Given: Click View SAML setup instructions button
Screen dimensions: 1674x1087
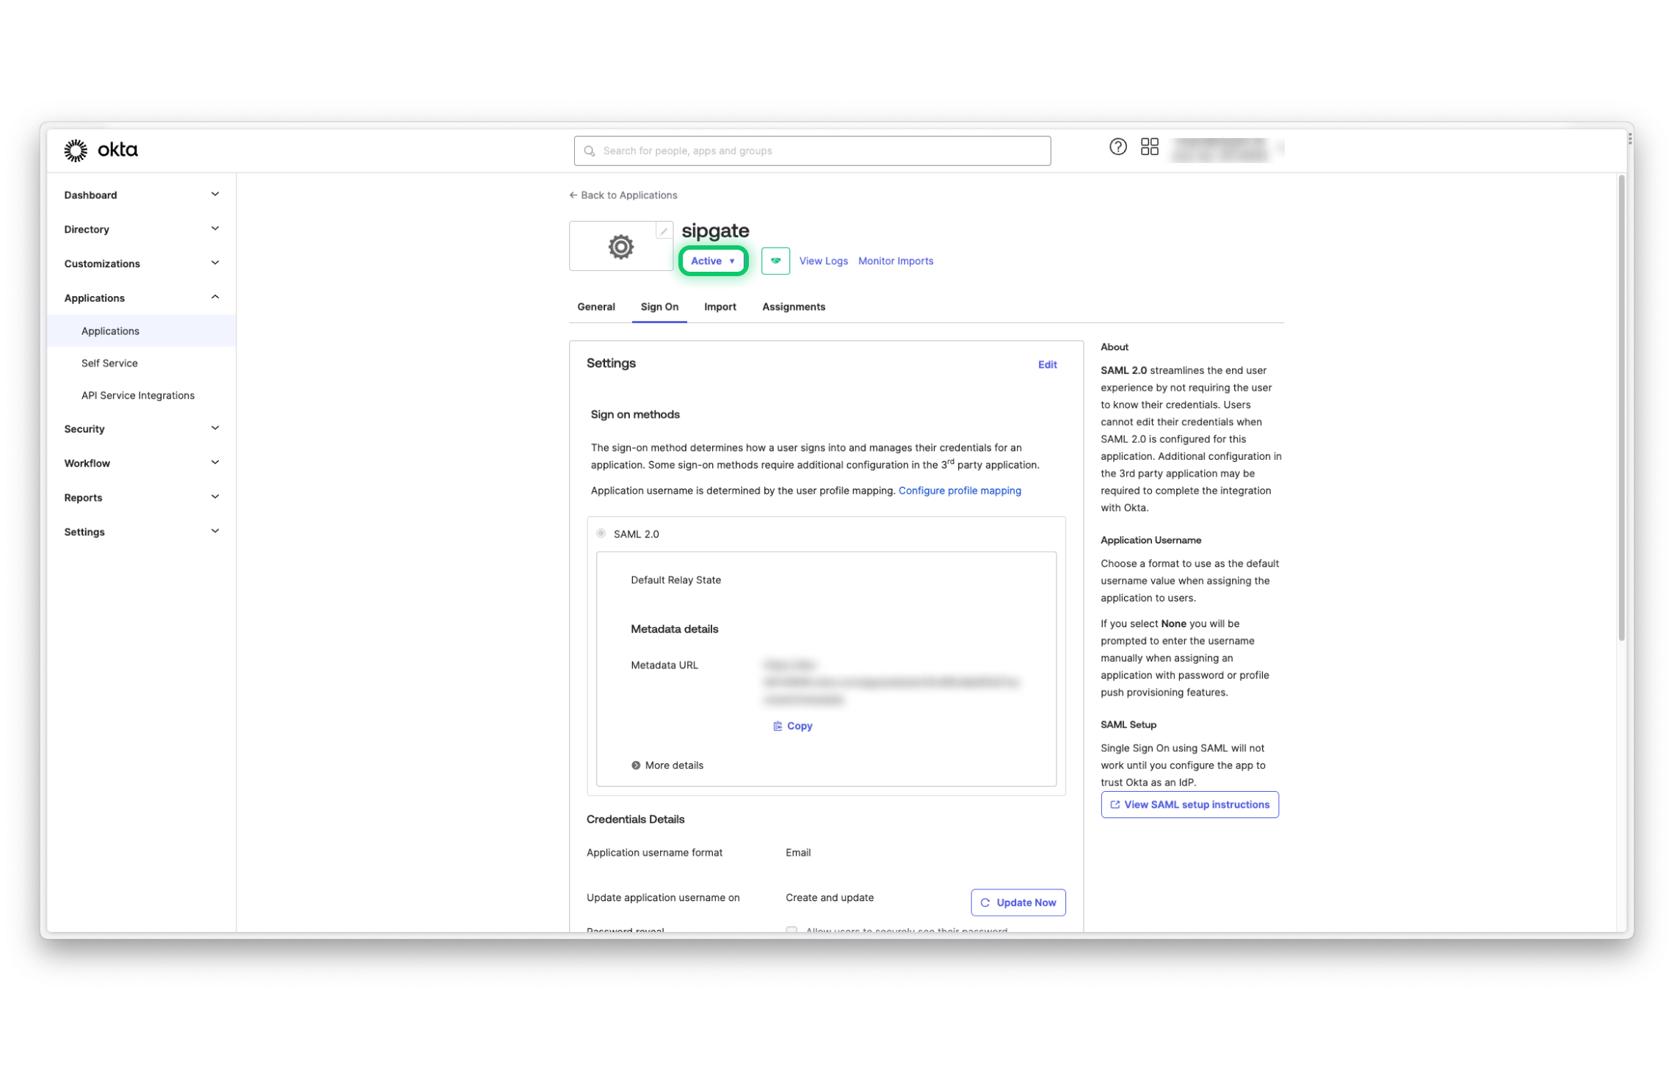Looking at the screenshot, I should pos(1189,805).
